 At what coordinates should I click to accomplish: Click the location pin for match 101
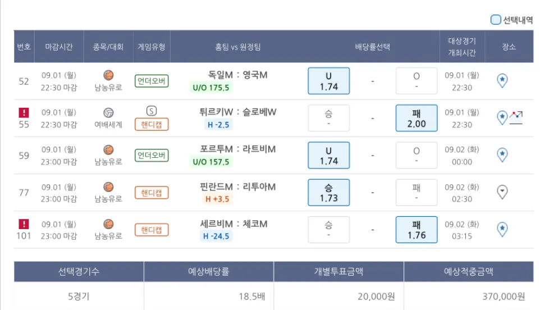coord(503,229)
